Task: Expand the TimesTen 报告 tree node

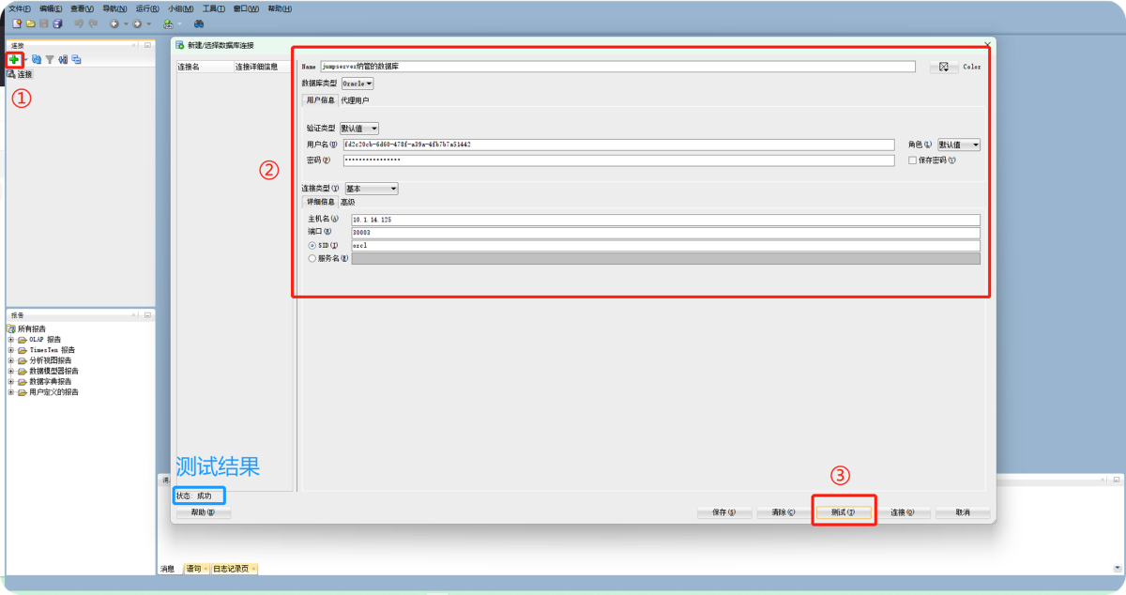Action: (x=10, y=350)
